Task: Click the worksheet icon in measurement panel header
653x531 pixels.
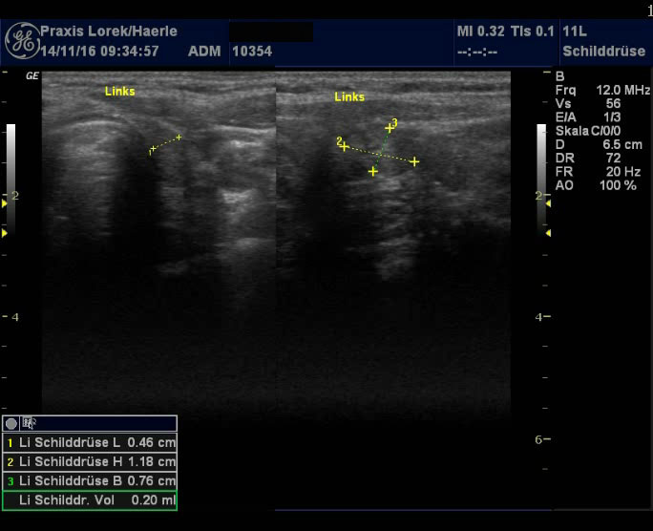Action: point(30,423)
